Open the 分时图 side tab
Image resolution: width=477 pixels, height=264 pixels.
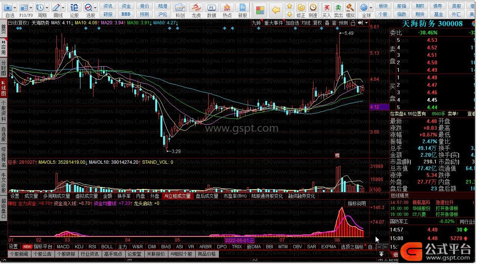3,68
